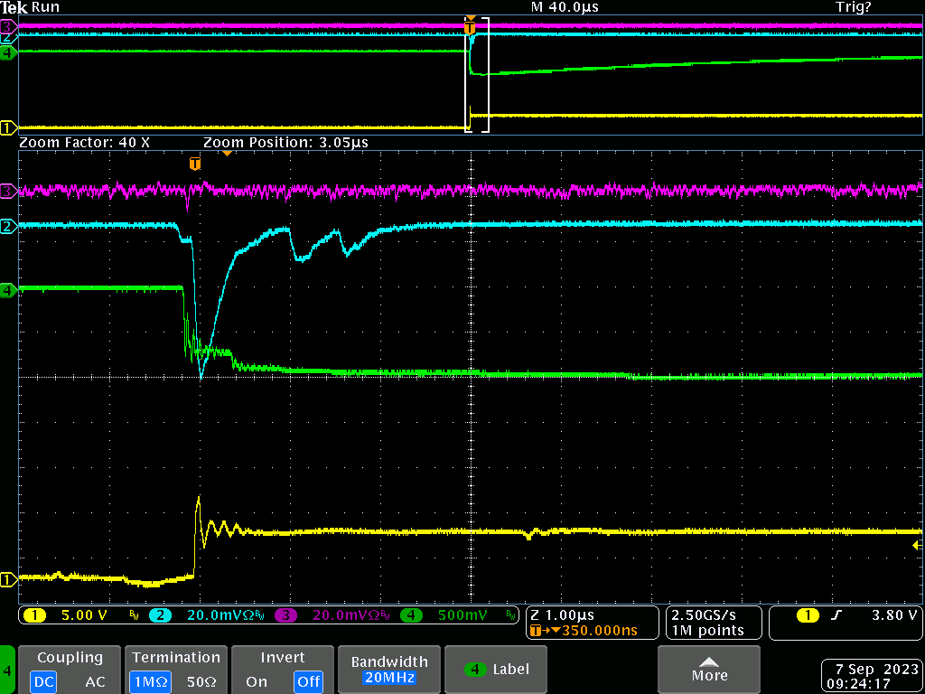Click the cyan channel 2 ground marker
Viewport: 925px width, 694px height.
(x=8, y=226)
